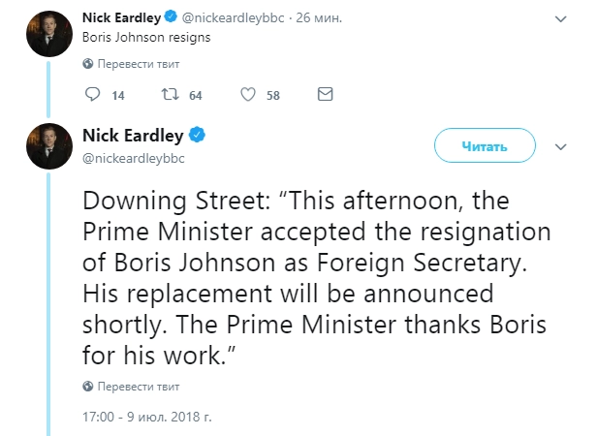Image resolution: width=597 pixels, height=436 pixels.
Task: Open the chevron menu beside the Читать button
Action: [560, 147]
